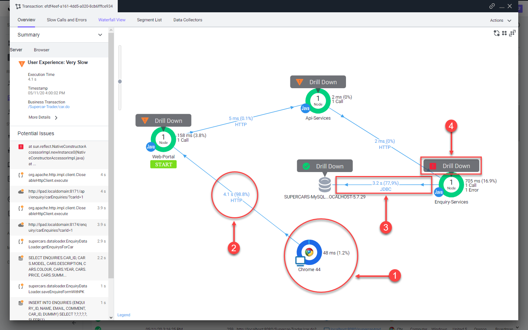Apply the circular auto-layout to flow map
Image resolution: width=528 pixels, height=330 pixels.
(497, 33)
